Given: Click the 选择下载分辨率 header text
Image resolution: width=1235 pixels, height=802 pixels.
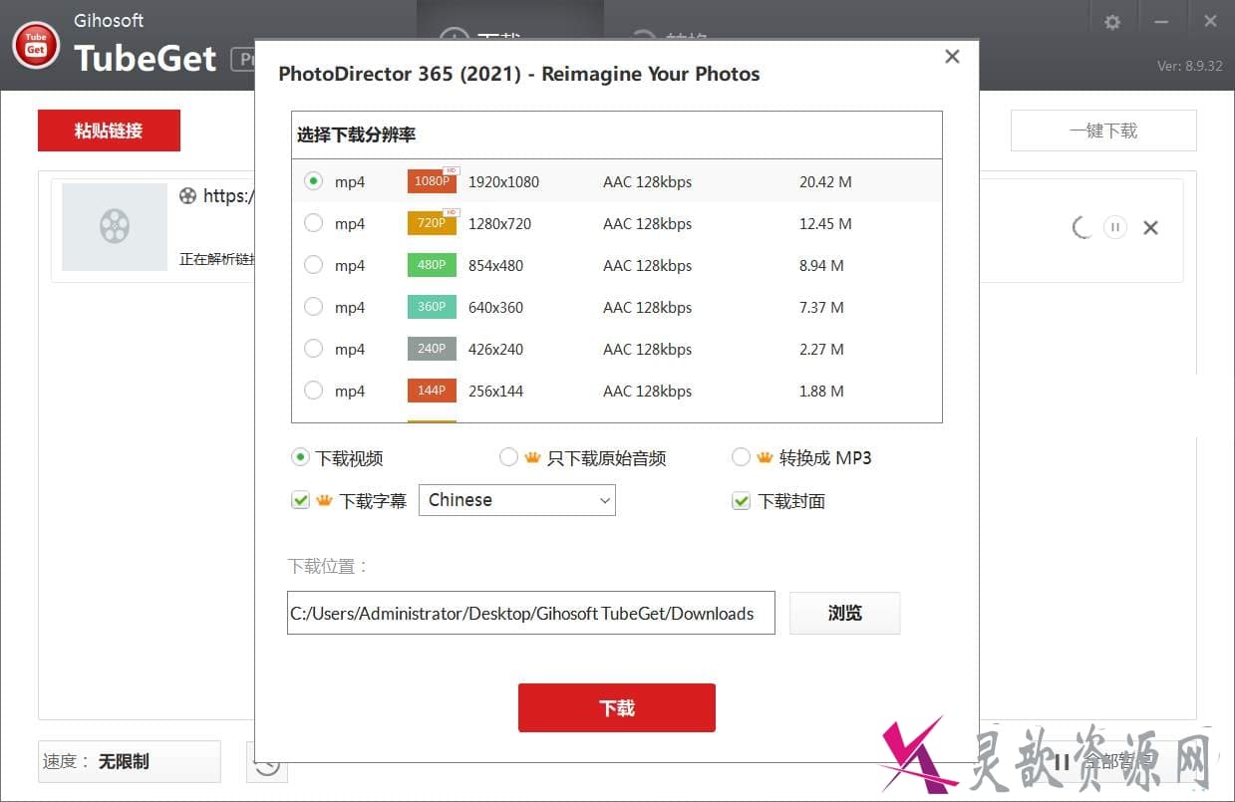Looking at the screenshot, I should point(356,134).
